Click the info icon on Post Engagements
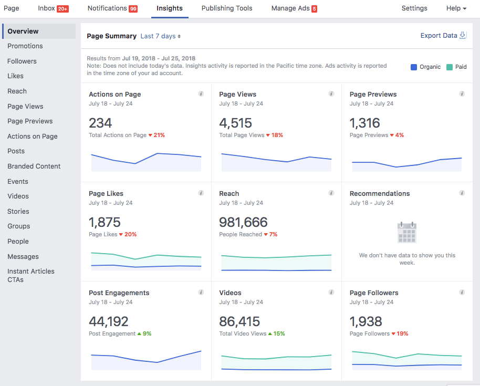The height and width of the screenshot is (386, 480). (201, 292)
